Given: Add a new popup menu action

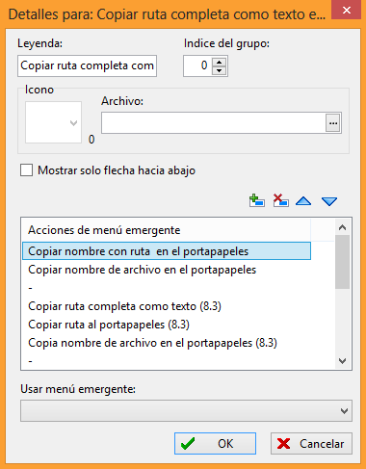Looking at the screenshot, I should [x=257, y=201].
